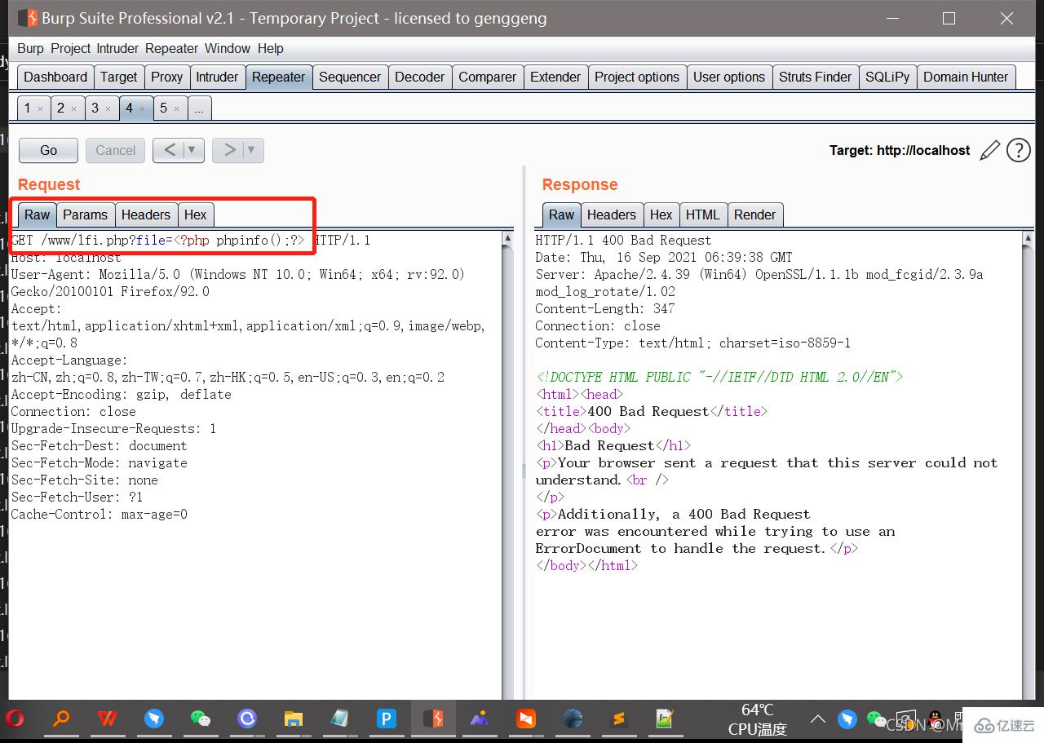
Task: Click the blue bird tray icon
Action: (847, 719)
